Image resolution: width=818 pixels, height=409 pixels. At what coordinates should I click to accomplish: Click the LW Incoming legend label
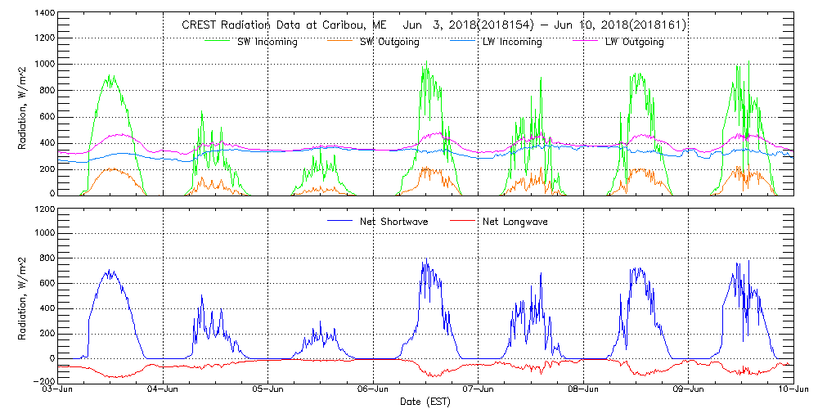tap(512, 42)
